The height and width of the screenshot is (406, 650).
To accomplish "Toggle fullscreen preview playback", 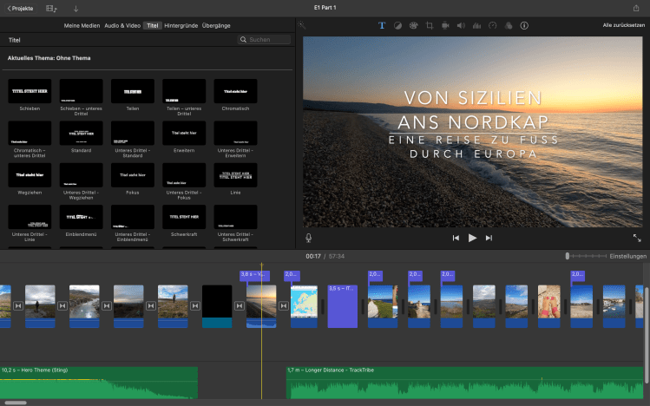I will 636,238.
